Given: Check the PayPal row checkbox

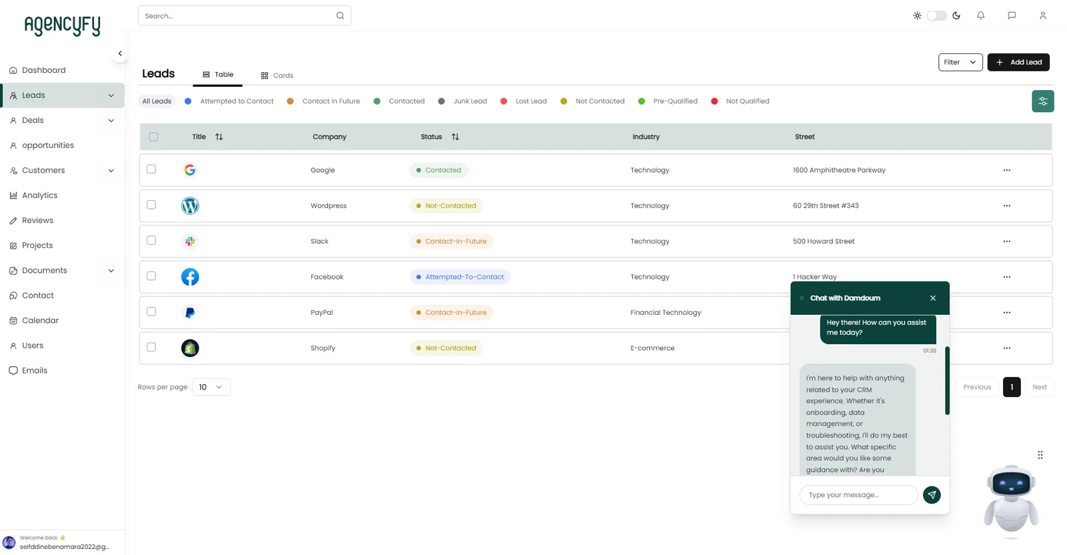Looking at the screenshot, I should click(151, 312).
